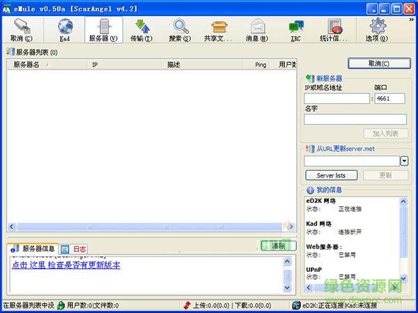Click the check for new version link
Viewport: 418px width, 313px height.
click(x=66, y=265)
